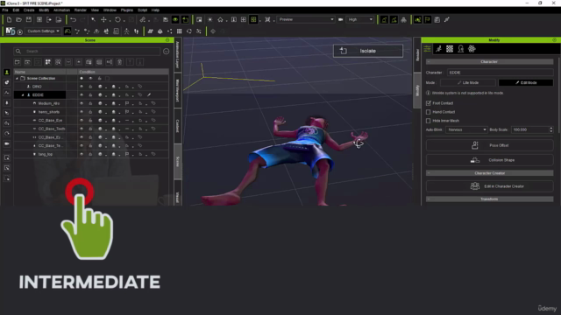
Task: Click the trash delete icon in Scene toolbar
Action: tap(119, 62)
